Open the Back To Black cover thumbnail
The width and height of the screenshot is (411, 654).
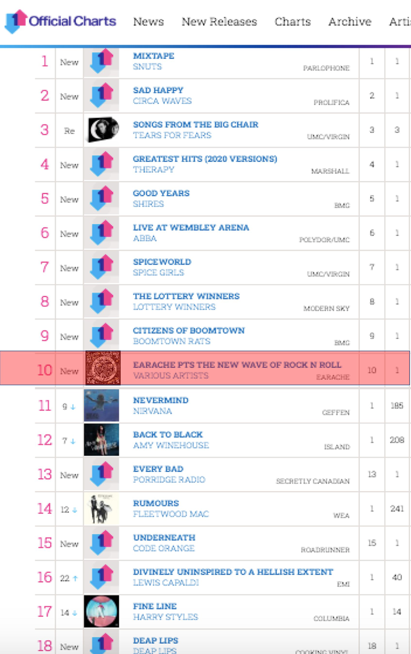click(101, 440)
